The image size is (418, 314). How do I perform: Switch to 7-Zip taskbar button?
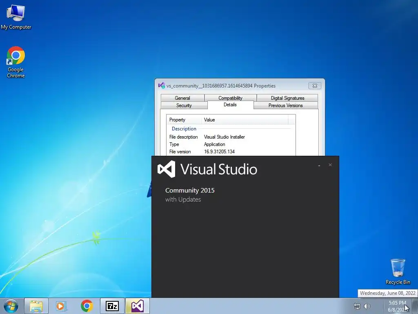click(x=112, y=306)
